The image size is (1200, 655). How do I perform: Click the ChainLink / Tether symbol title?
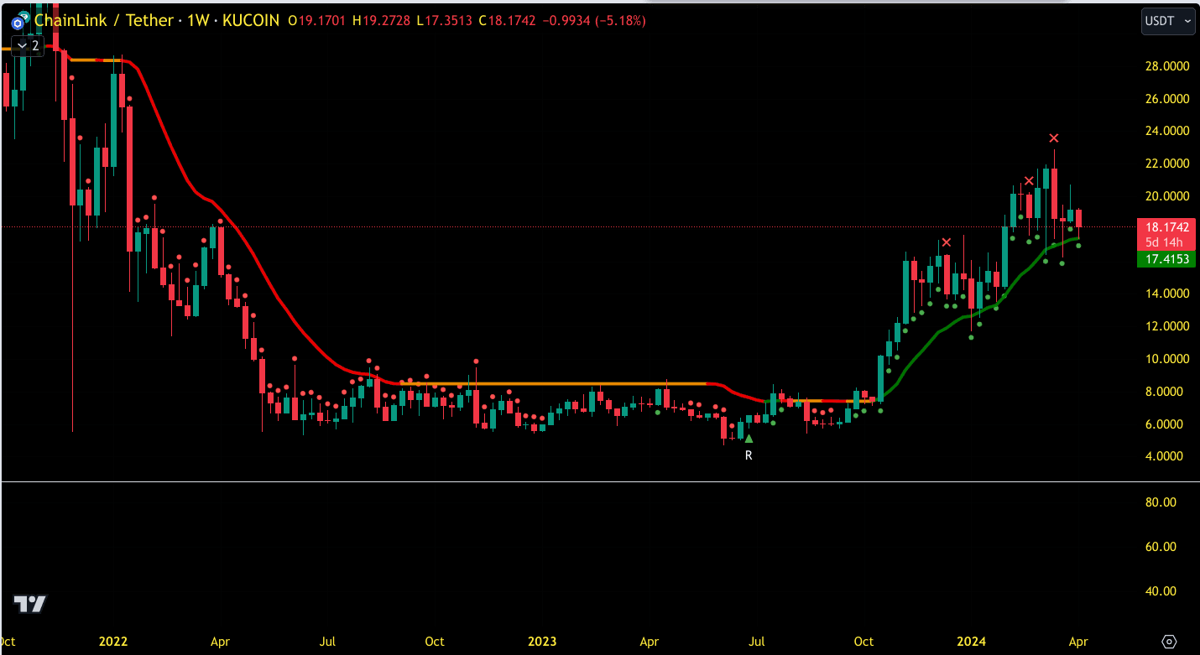tap(104, 21)
